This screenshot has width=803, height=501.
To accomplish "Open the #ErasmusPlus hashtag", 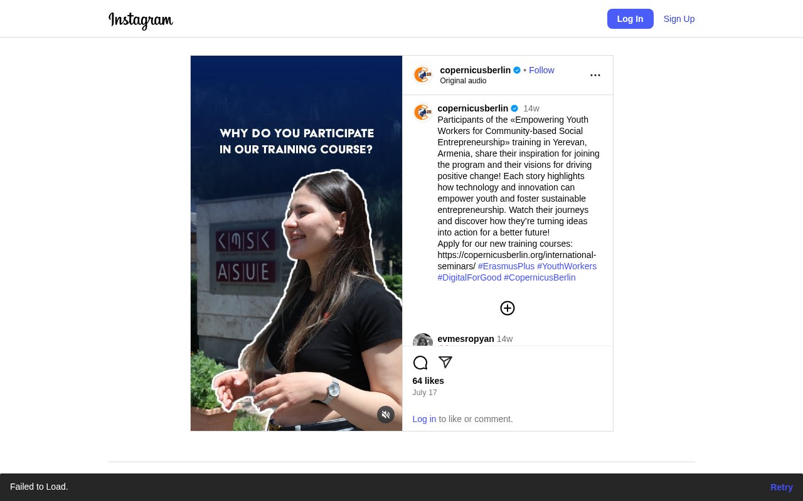I will (506, 266).
